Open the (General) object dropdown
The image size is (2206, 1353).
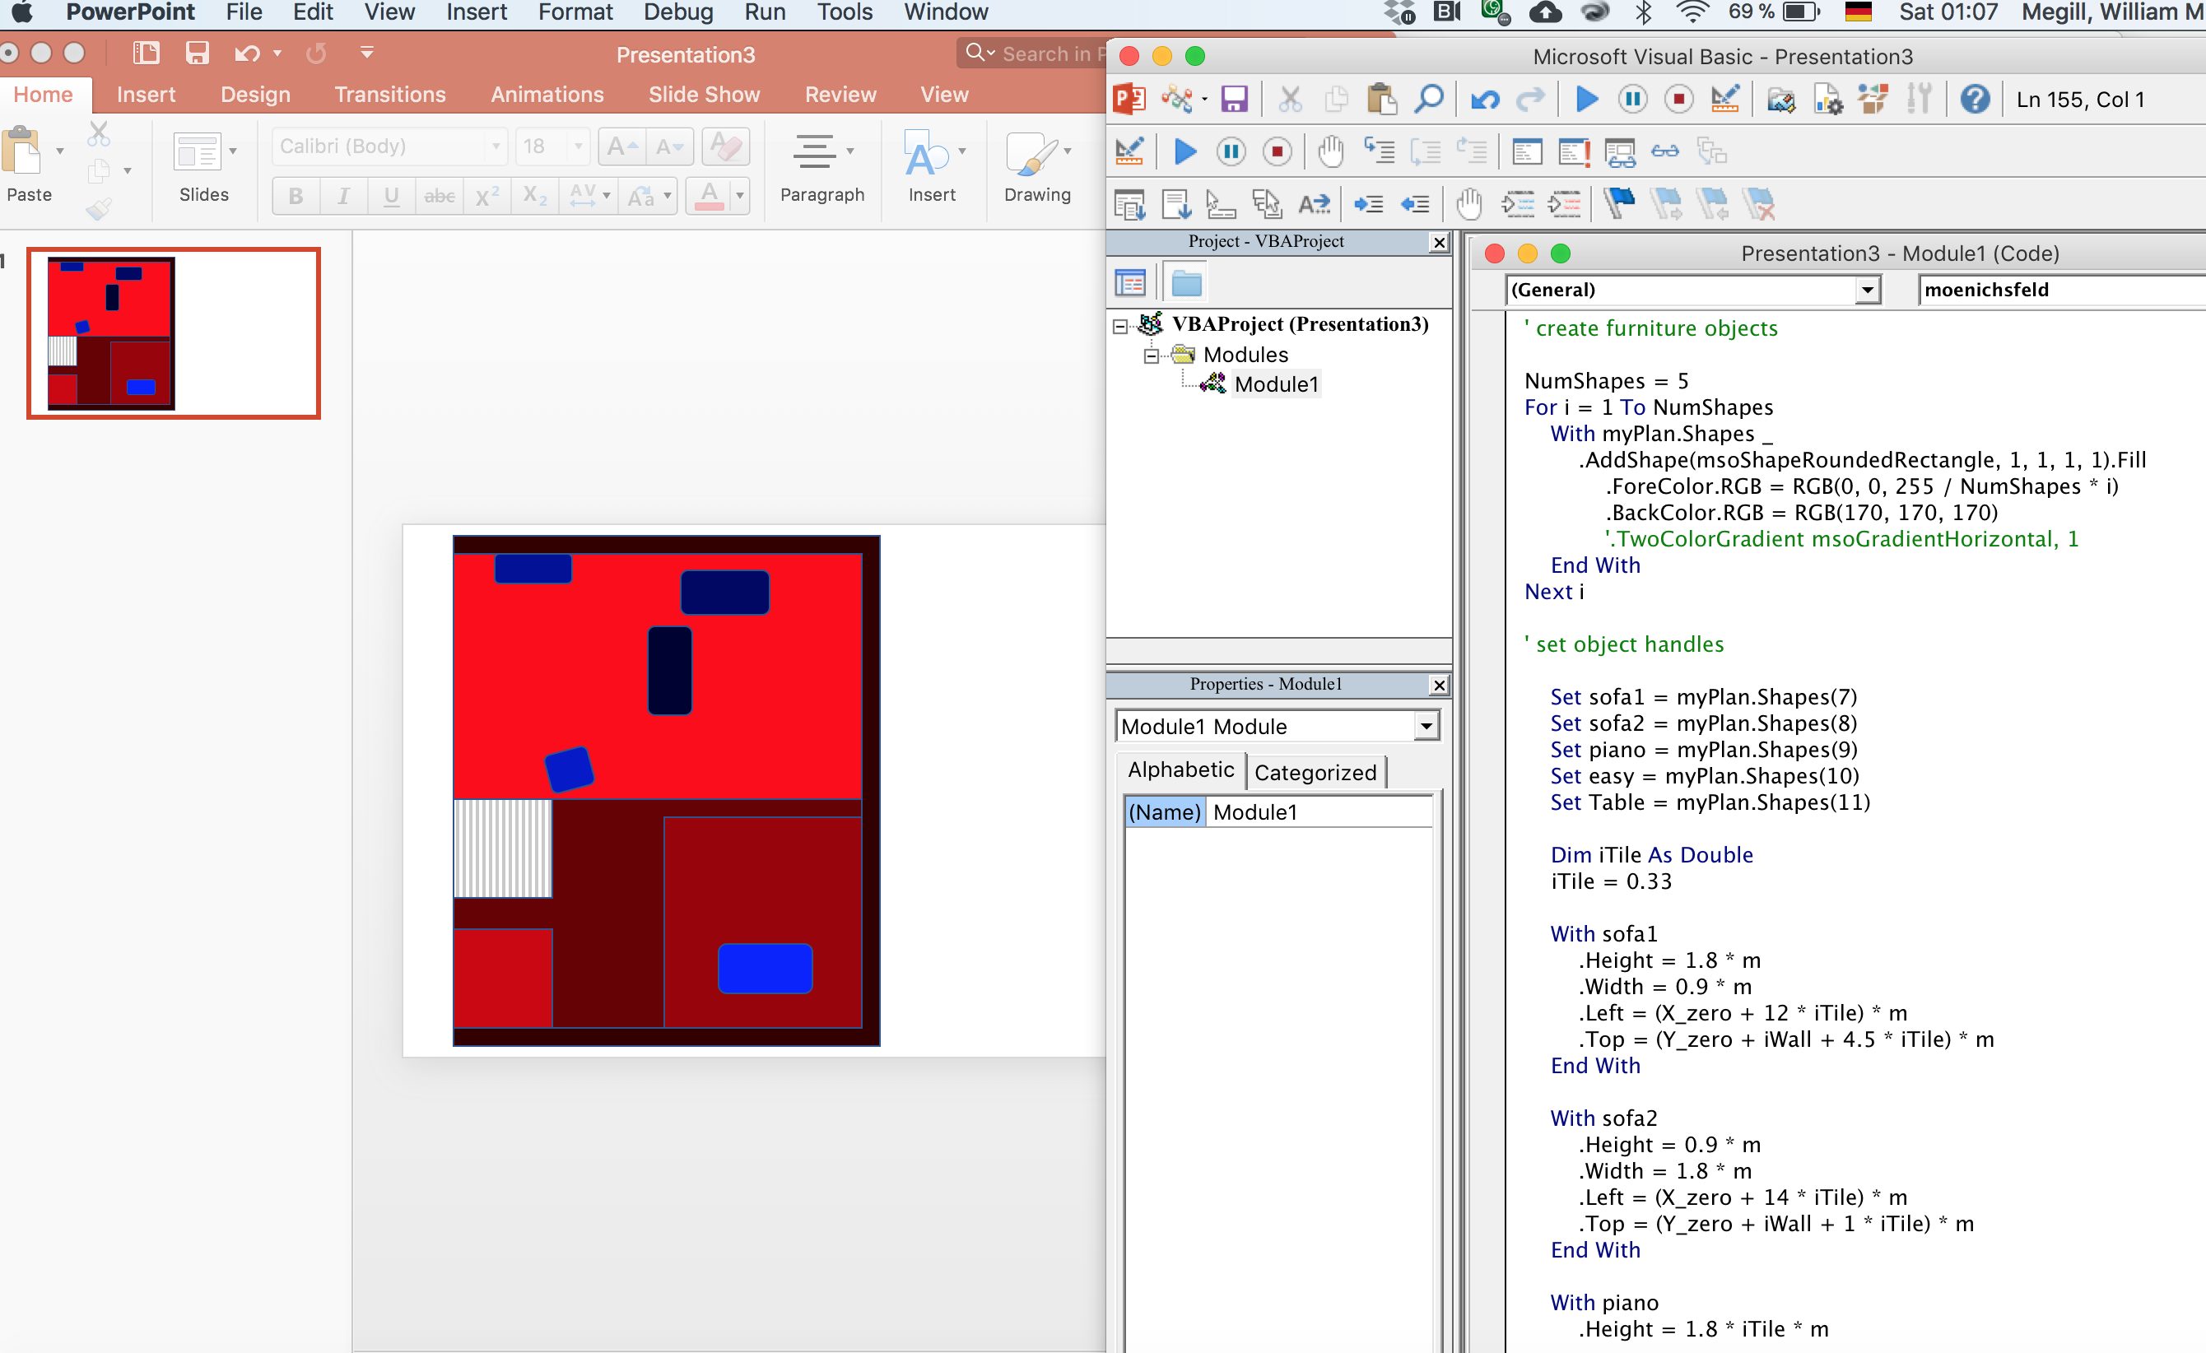click(x=1867, y=291)
